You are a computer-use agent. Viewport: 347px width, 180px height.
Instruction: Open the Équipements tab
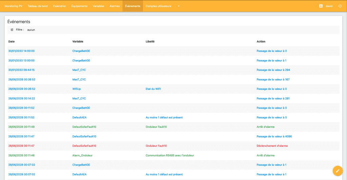click(79, 6)
